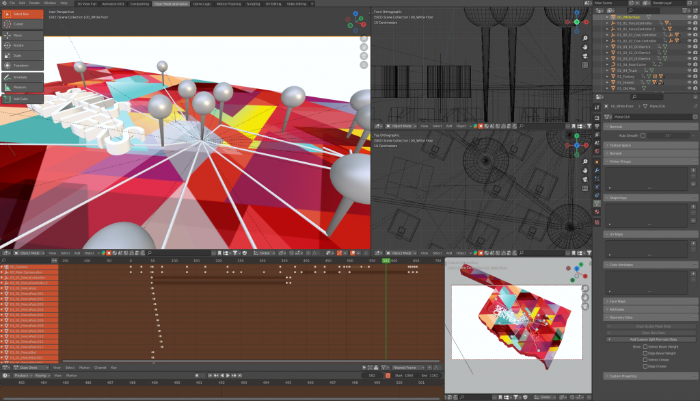Expand the 01_Factory outliner item
The height and width of the screenshot is (401, 700).
(608, 77)
